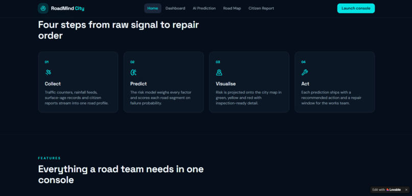Click the Launch console button
The width and height of the screenshot is (412, 196).
(x=356, y=8)
